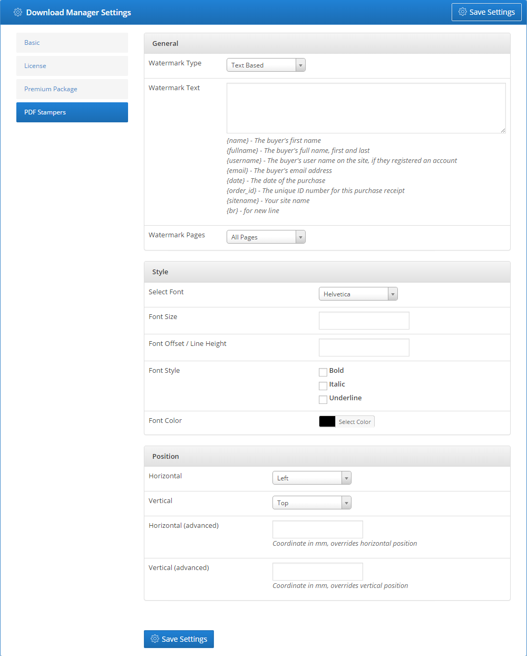527x656 pixels.
Task: Enable the Underline font style checkbox
Action: (x=323, y=400)
